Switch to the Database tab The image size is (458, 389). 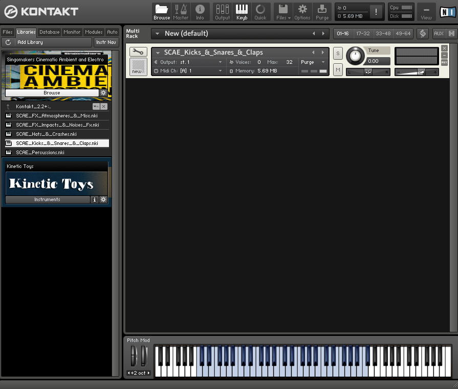pyautogui.click(x=49, y=32)
